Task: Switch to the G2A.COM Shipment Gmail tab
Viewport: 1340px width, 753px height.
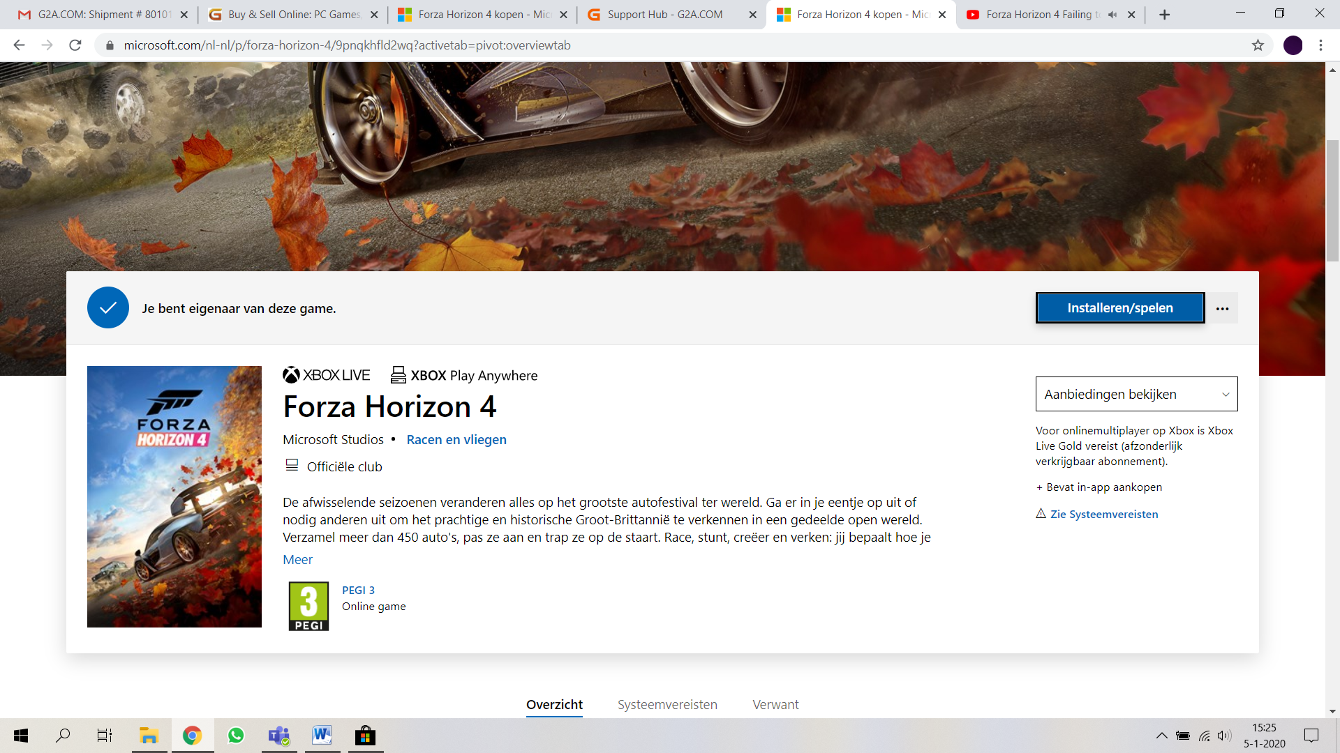Action: pos(103,15)
